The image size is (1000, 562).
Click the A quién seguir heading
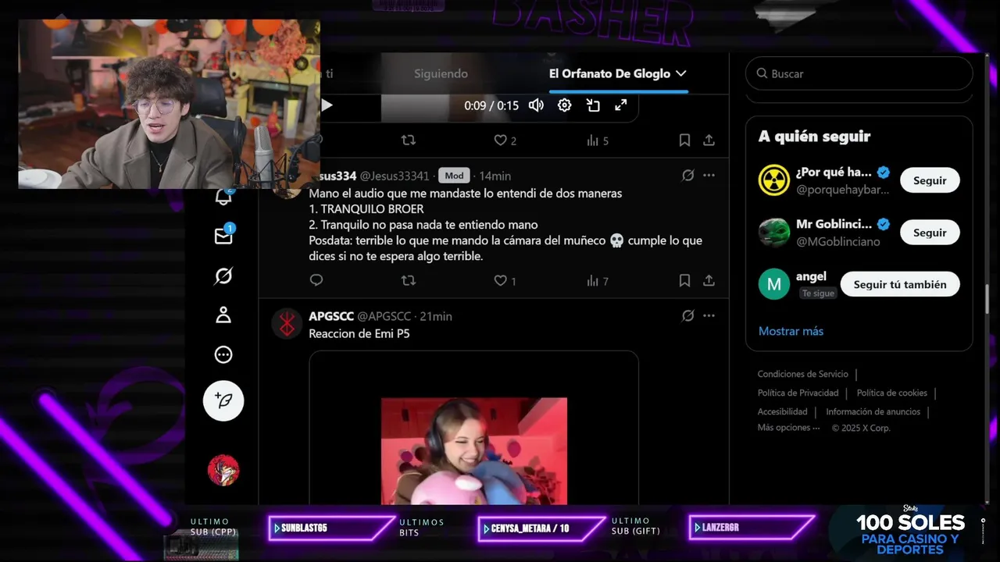click(814, 137)
